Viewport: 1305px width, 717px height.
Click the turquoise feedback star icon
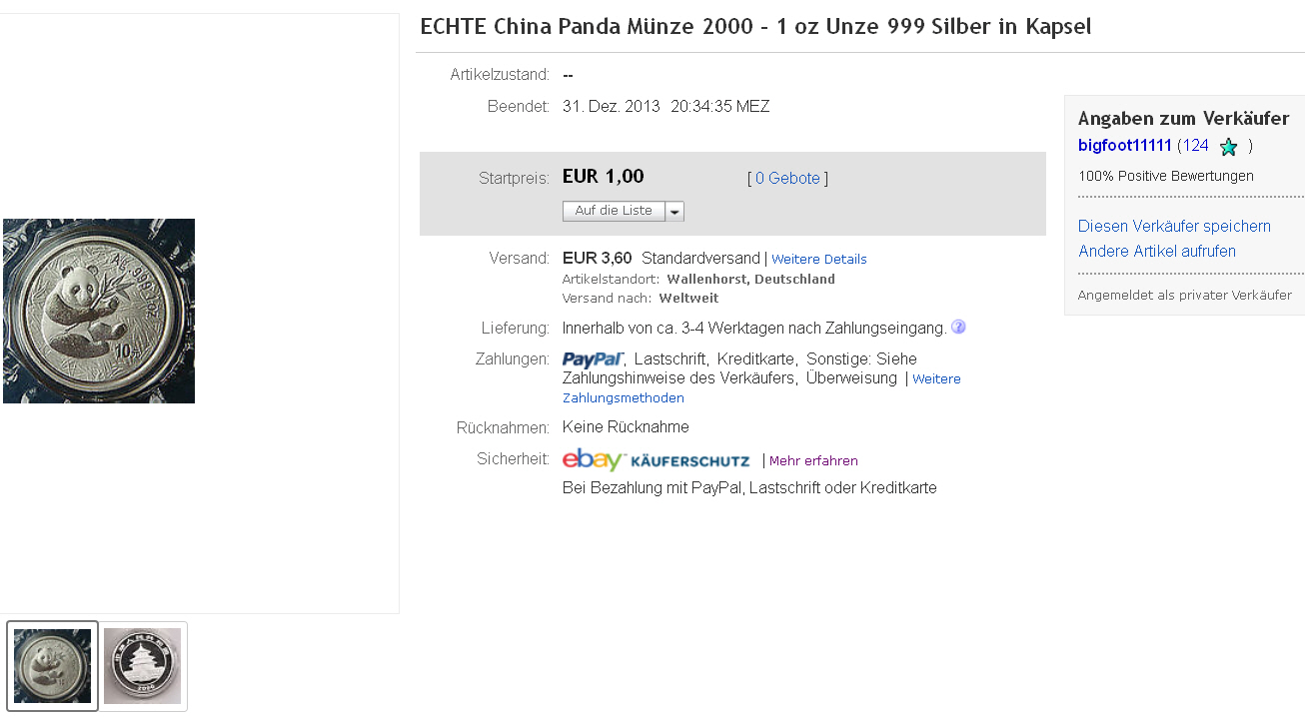coord(1228,147)
